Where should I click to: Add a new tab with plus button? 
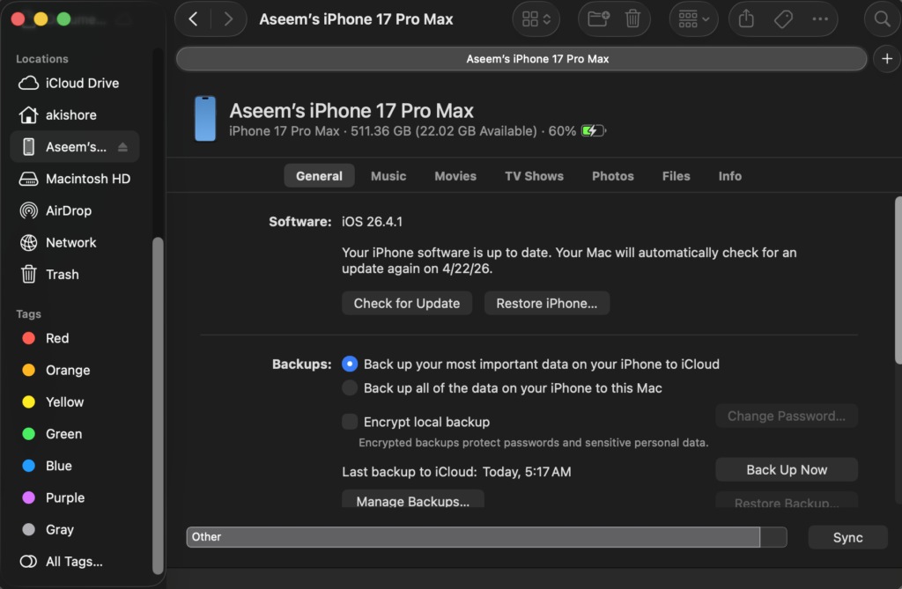(x=886, y=59)
